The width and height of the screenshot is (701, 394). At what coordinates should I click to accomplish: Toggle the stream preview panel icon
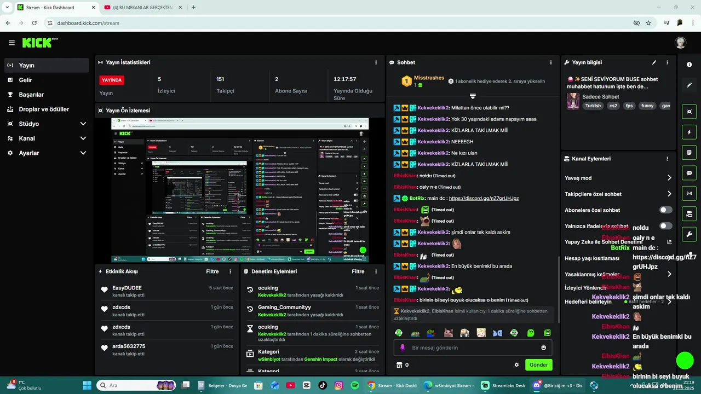coord(689,112)
